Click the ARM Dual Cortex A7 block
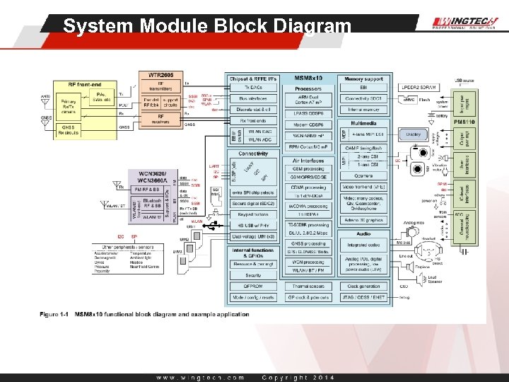The image size is (509, 382). pos(308,100)
